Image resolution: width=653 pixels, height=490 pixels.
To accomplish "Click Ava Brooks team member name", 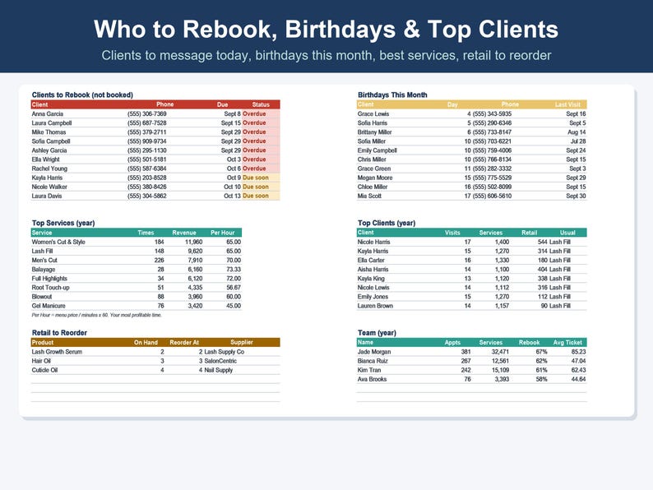I will [x=372, y=379].
